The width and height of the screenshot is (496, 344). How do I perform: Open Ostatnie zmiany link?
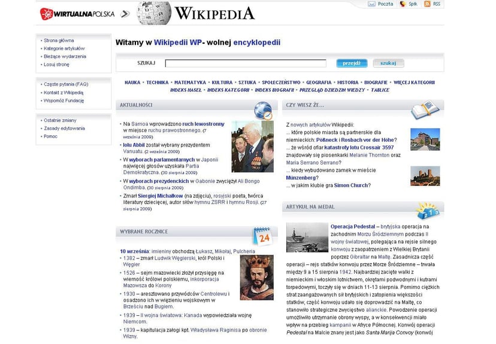pos(60,120)
